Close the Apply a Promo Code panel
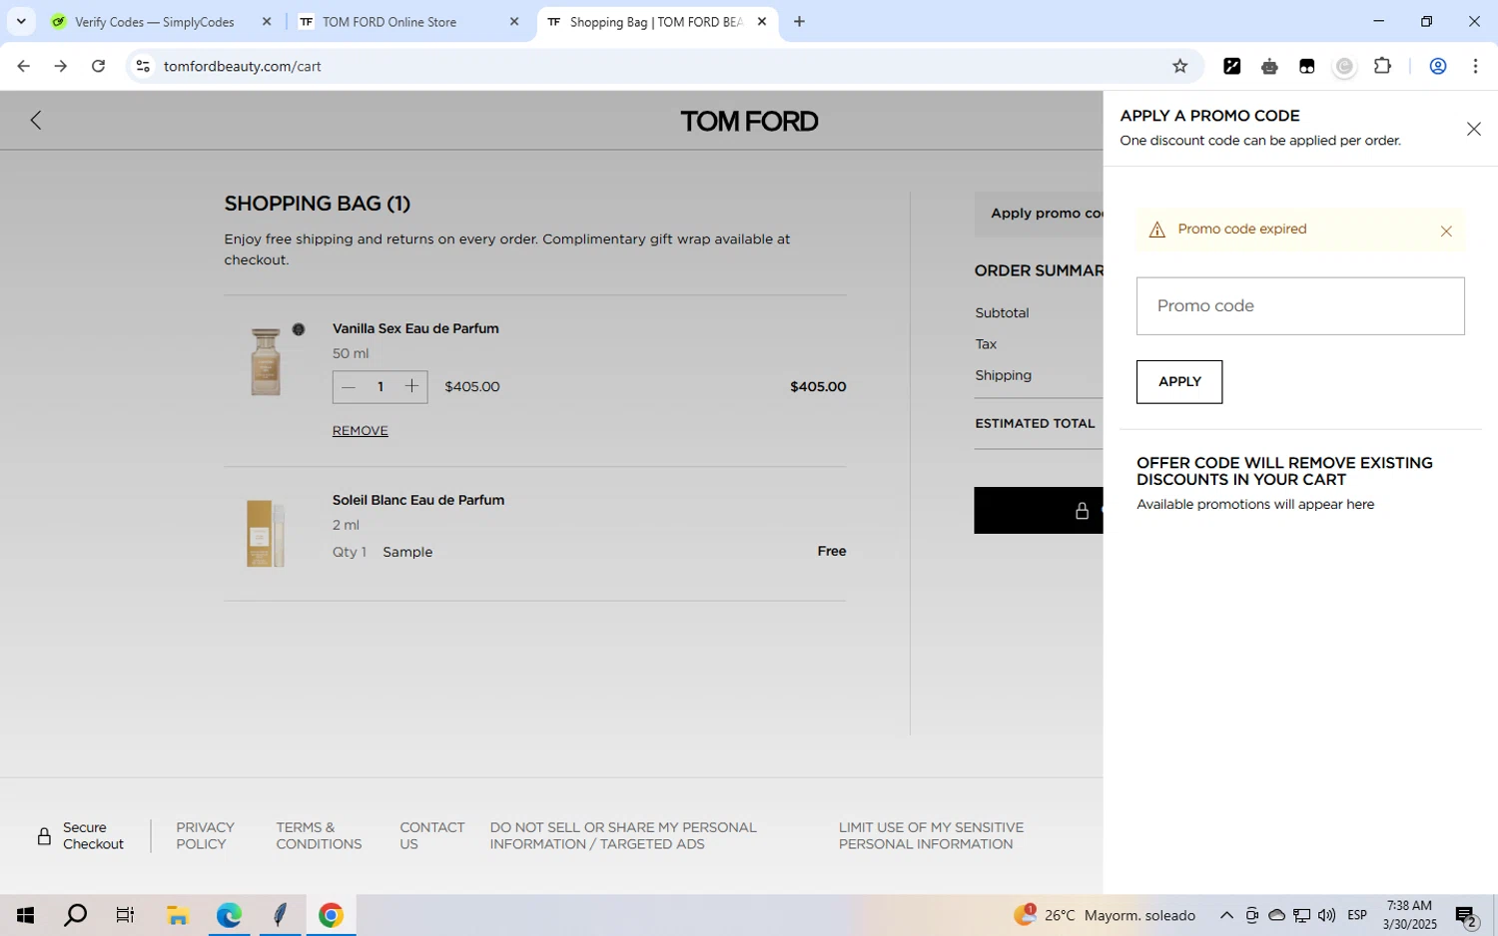Image resolution: width=1498 pixels, height=936 pixels. 1473,129
